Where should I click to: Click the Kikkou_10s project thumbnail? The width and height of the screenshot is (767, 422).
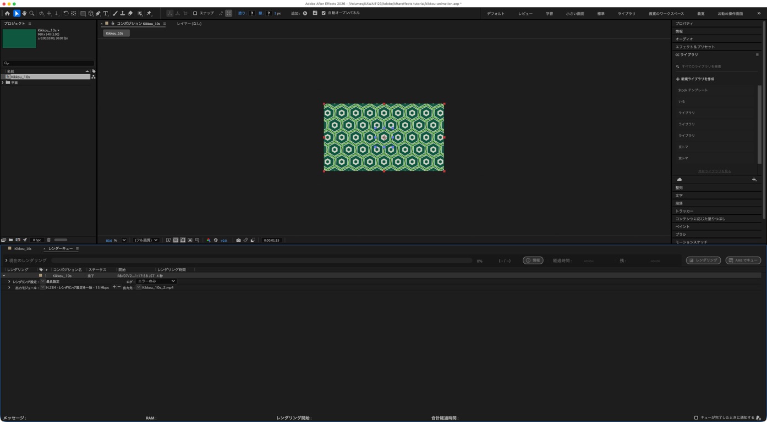tap(19, 38)
